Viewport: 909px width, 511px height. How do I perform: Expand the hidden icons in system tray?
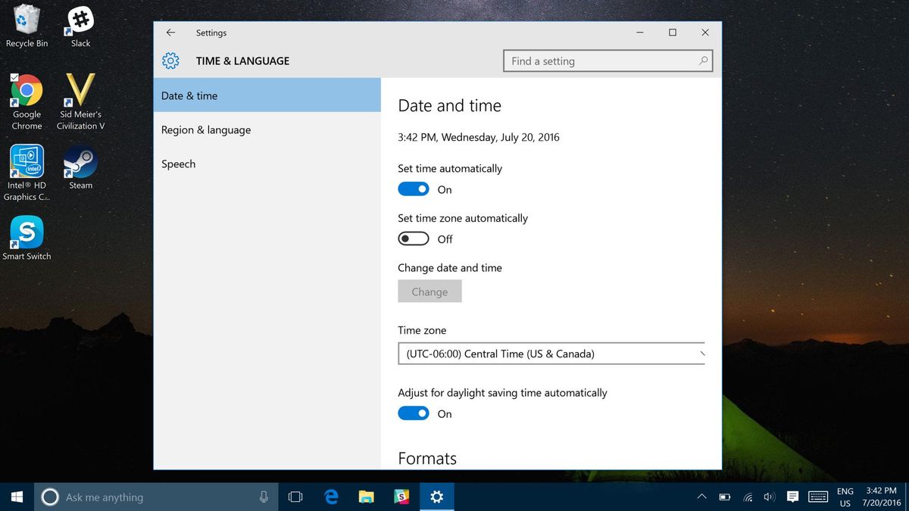[x=701, y=497]
